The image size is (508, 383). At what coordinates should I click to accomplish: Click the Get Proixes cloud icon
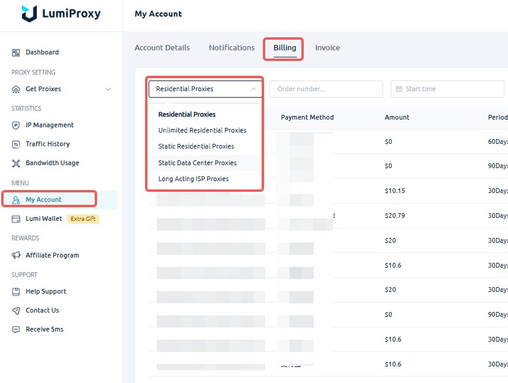click(16, 89)
